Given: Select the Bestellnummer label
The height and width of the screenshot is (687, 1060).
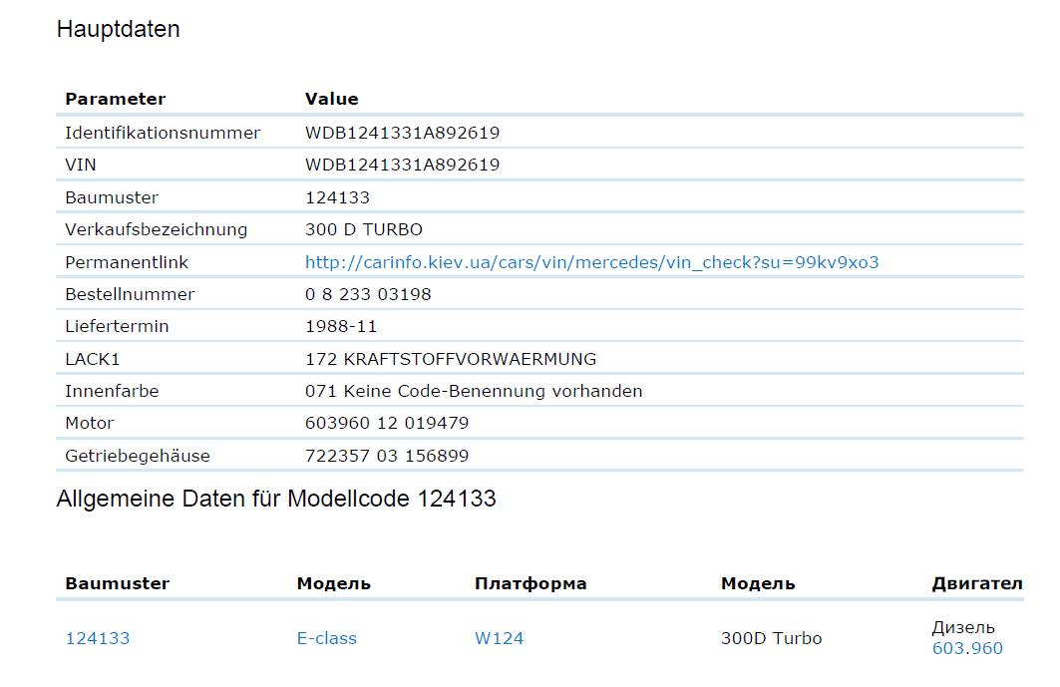Looking at the screenshot, I should (130, 294).
